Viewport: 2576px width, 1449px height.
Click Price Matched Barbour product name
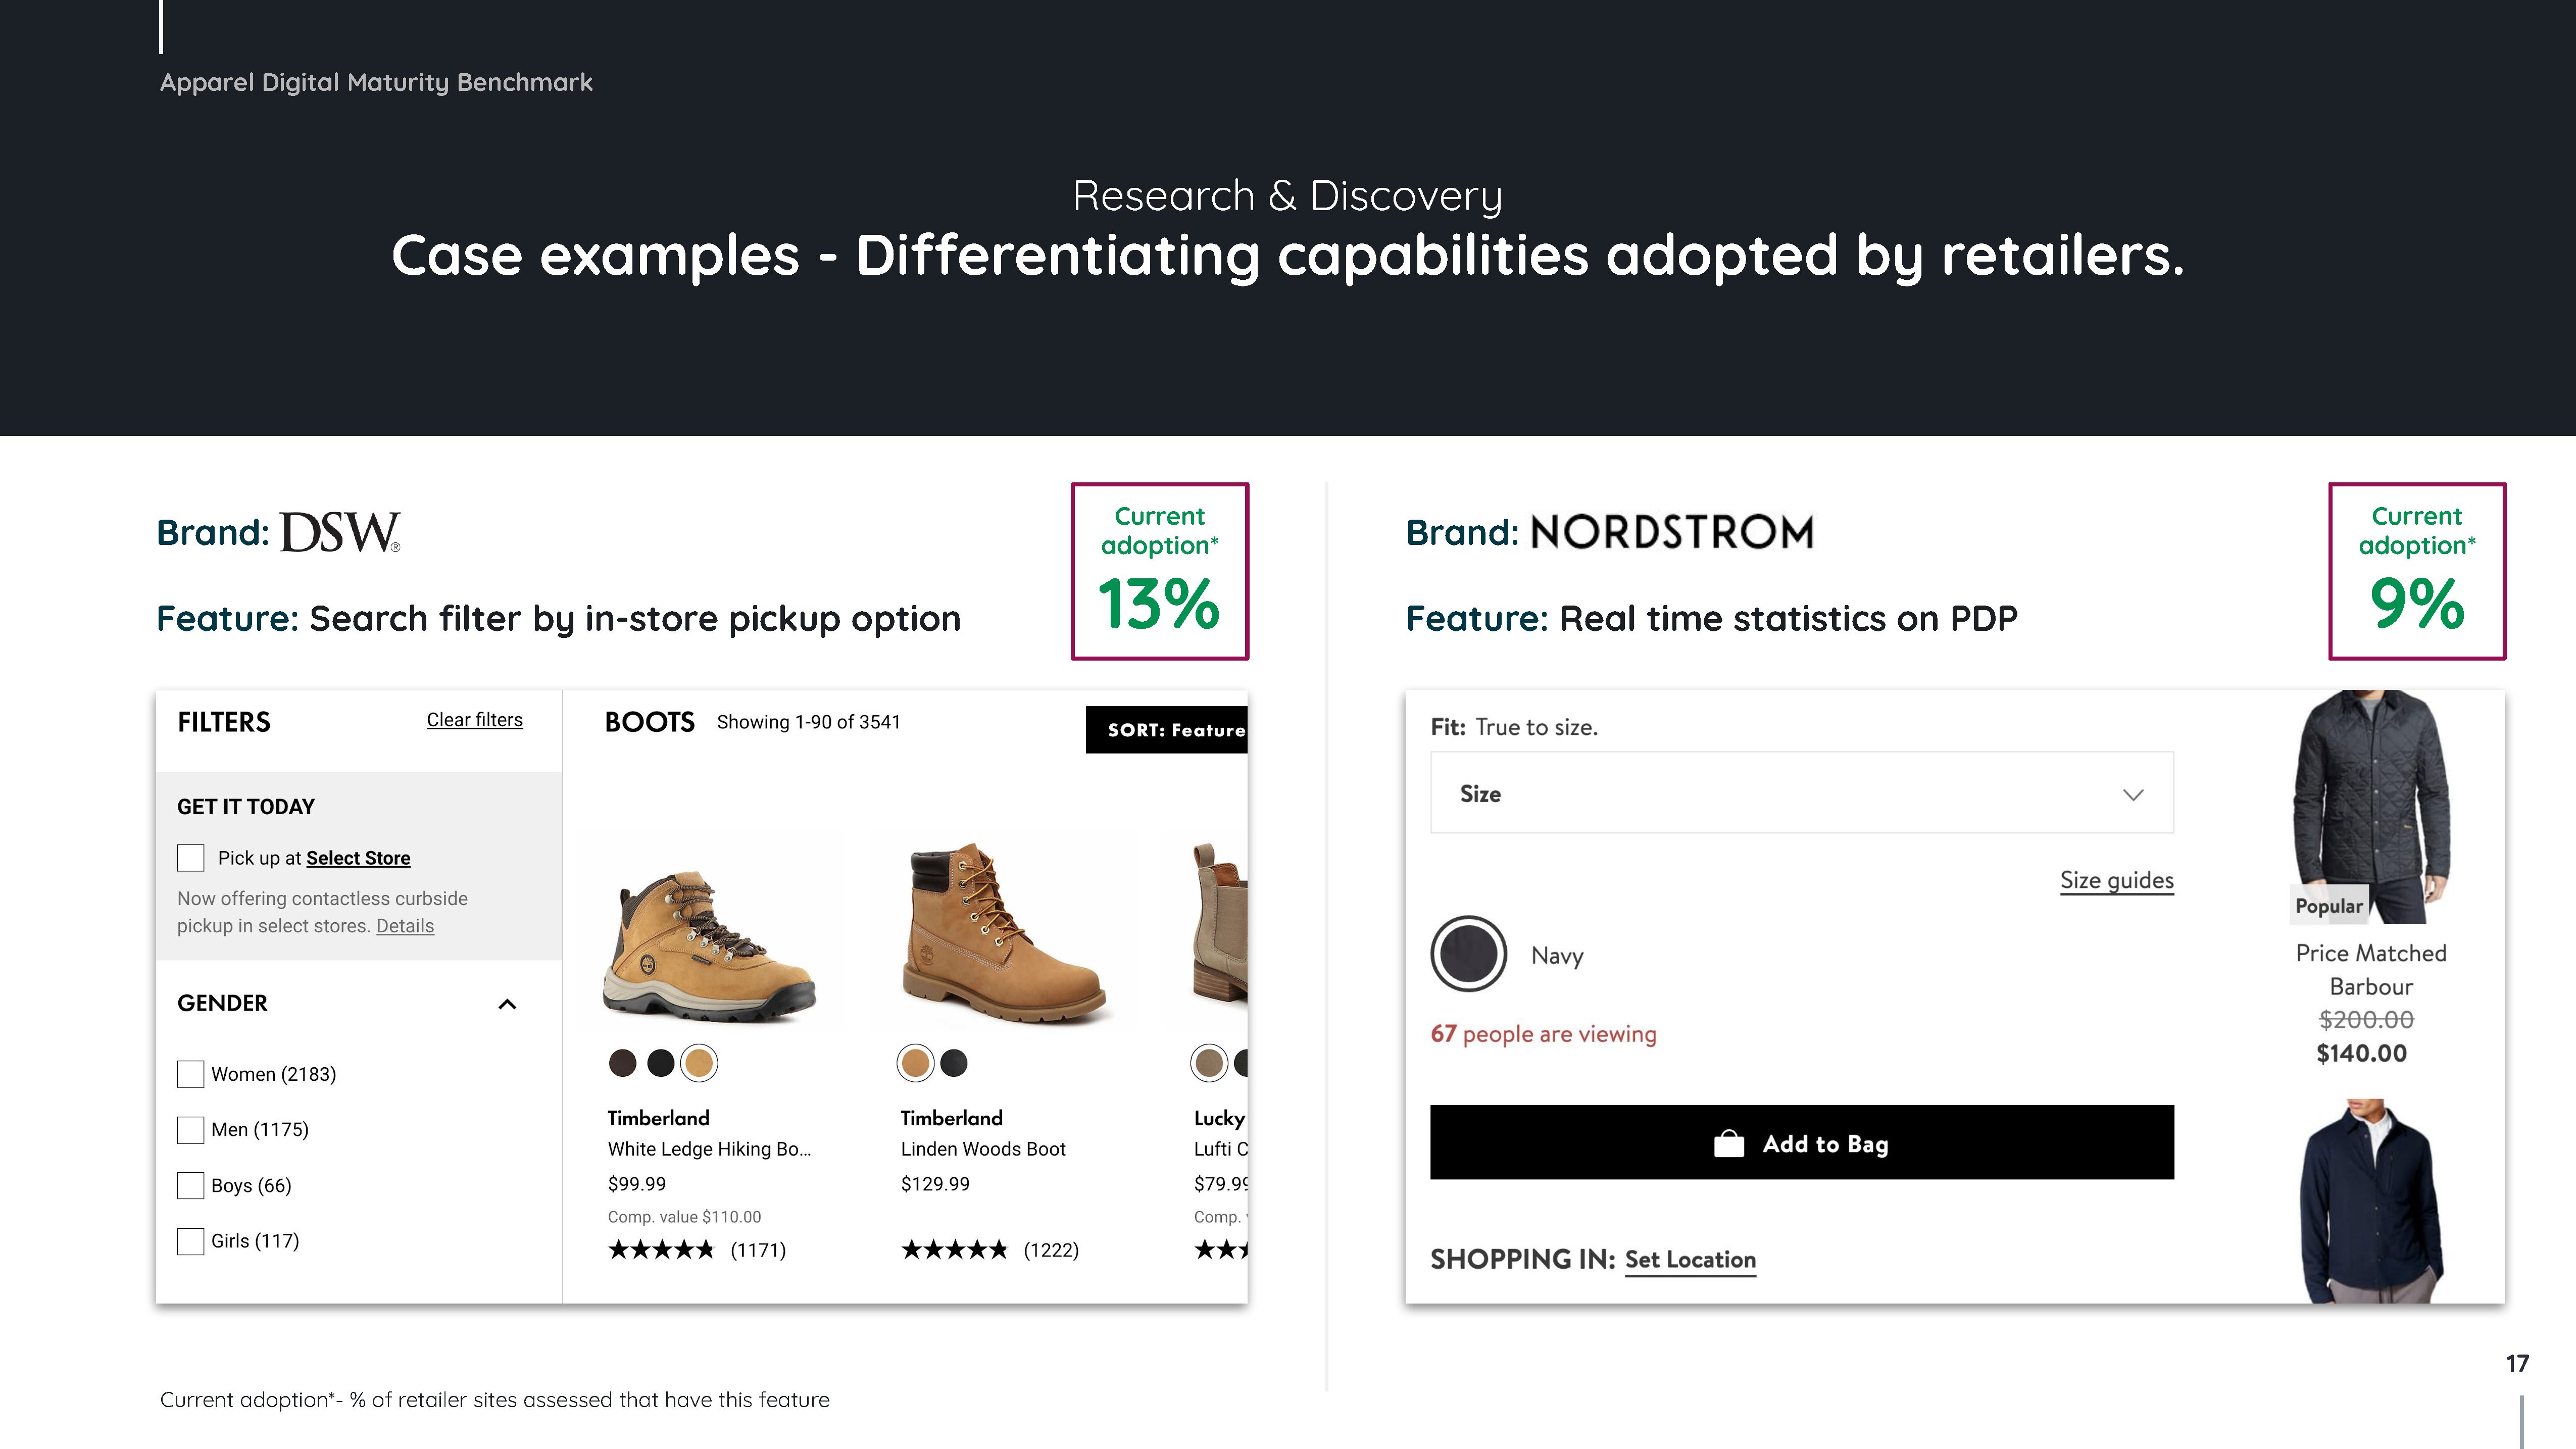(2371, 970)
